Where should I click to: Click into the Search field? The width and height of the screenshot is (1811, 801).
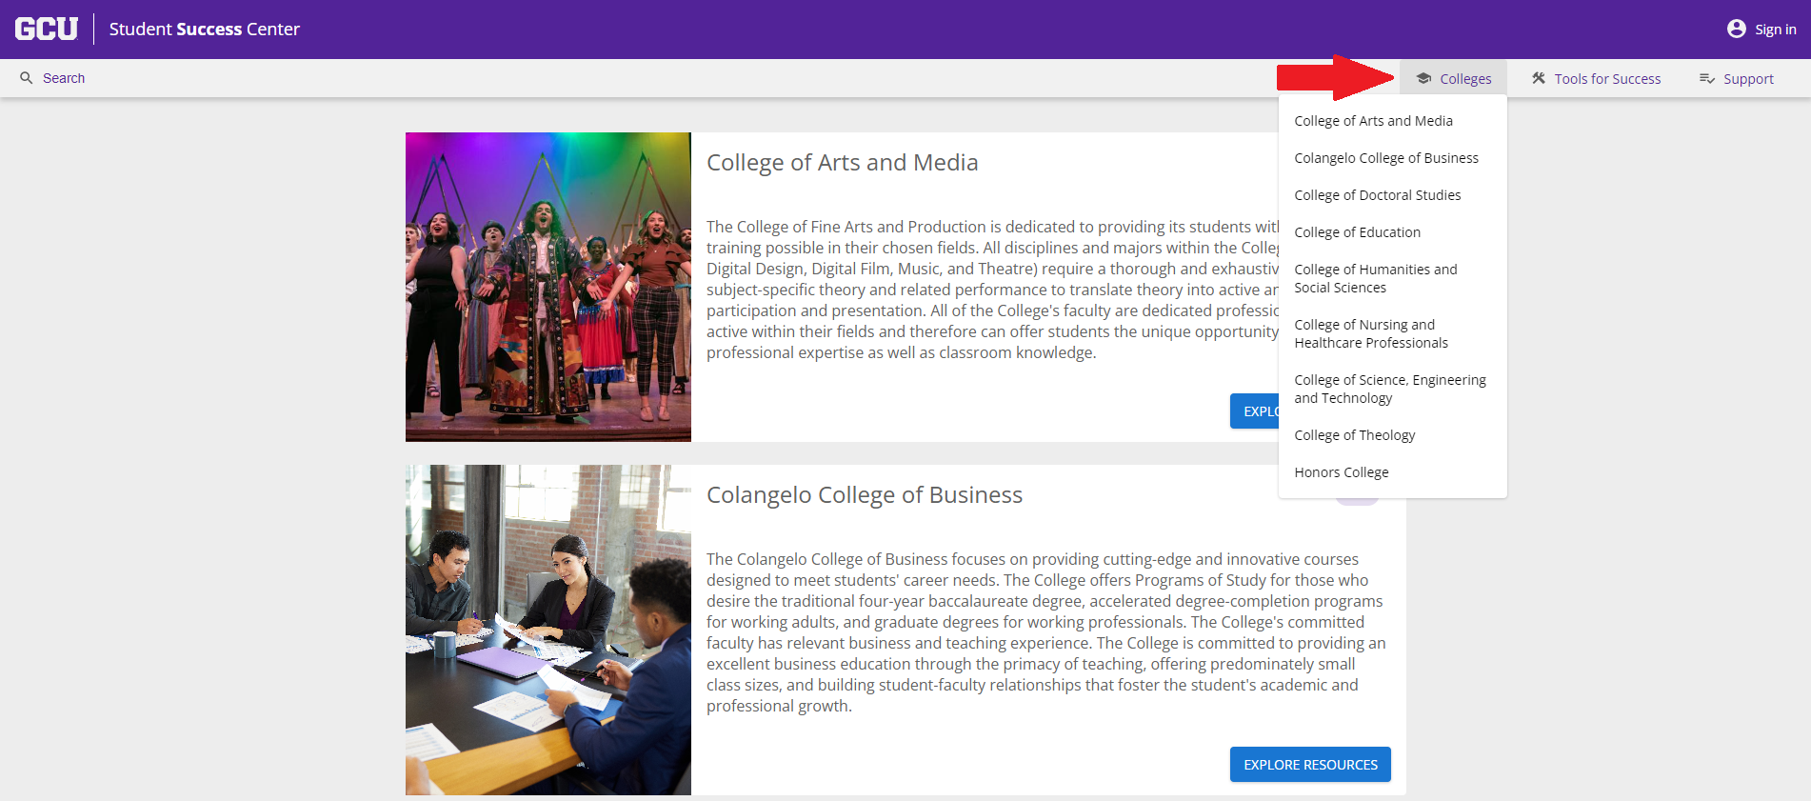coord(64,78)
